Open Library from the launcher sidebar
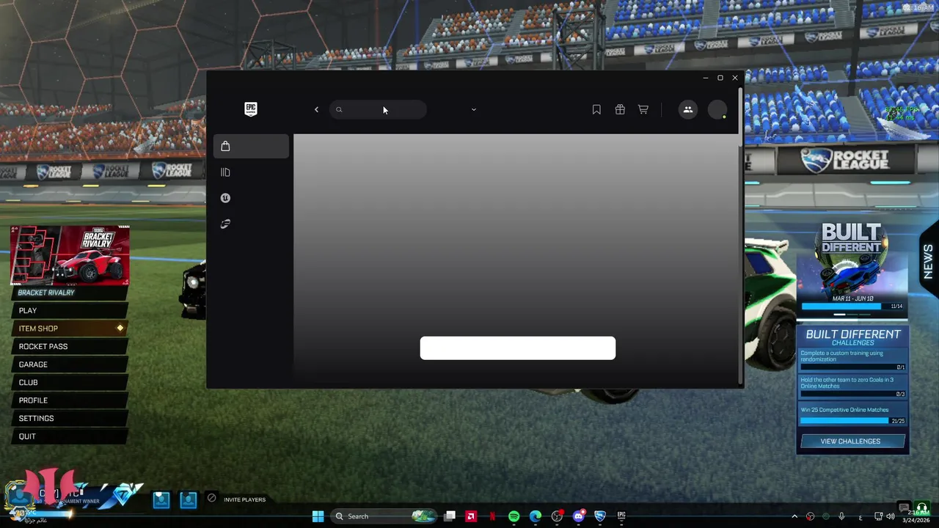Screen dimensions: 939x528 click(x=225, y=172)
